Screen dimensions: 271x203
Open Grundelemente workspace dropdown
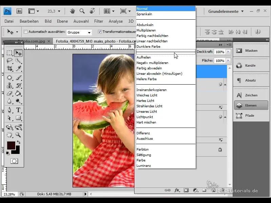[x=226, y=12]
